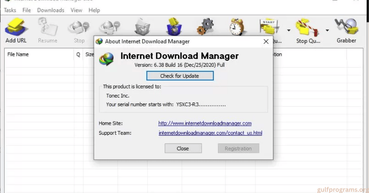Viewport: 369px width, 193px height.
Task: Click the Check for Update button
Action: coord(180,76)
